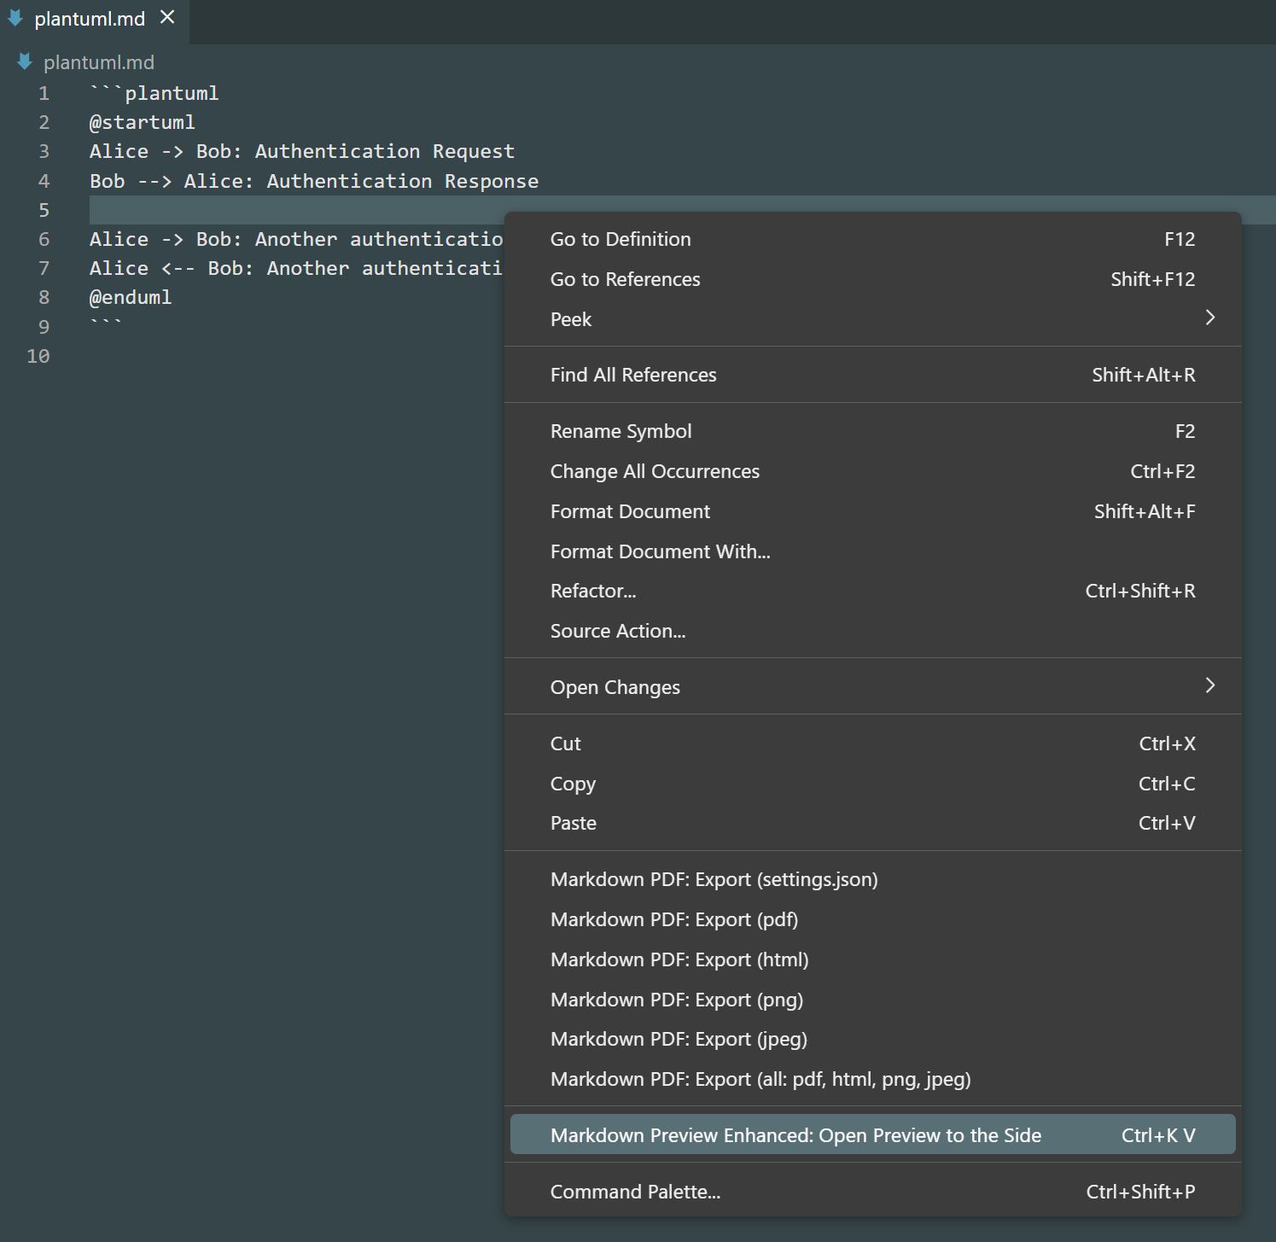The height and width of the screenshot is (1242, 1276).
Task: Click line number 7 in the gutter
Action: tap(44, 268)
